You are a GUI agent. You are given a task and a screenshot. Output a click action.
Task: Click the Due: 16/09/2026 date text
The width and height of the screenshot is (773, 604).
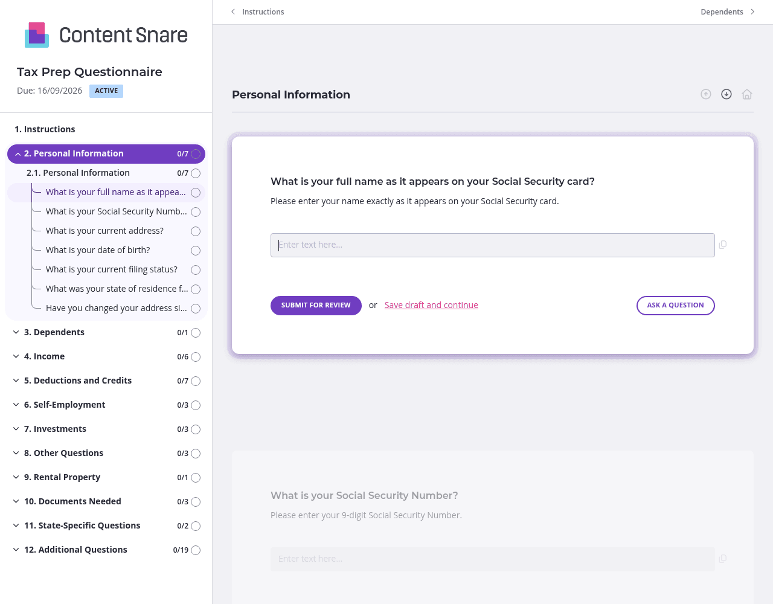pyautogui.click(x=50, y=91)
